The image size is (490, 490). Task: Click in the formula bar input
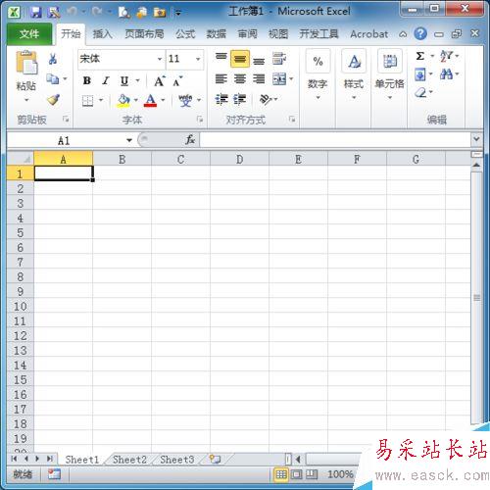(x=334, y=140)
